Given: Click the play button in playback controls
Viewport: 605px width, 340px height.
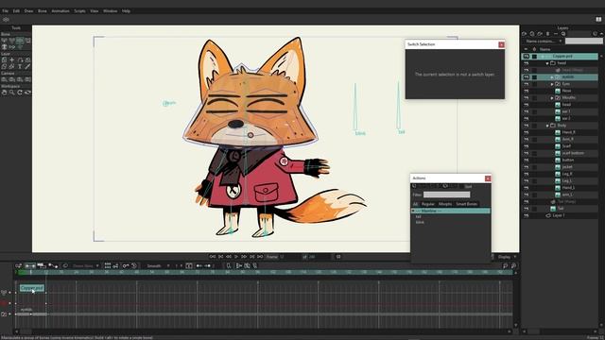Looking at the screenshot, I should click(x=236, y=257).
